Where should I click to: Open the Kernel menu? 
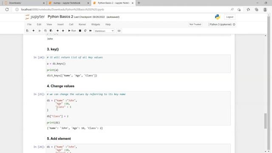pos(82,25)
